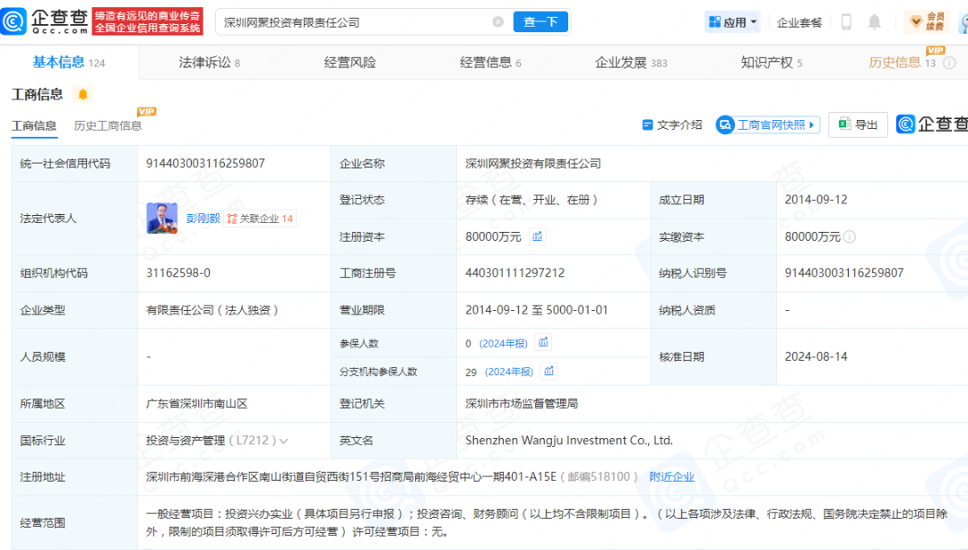Image resolution: width=968 pixels, height=550 pixels.
Task: Open notifications via the header bell icon
Action: (875, 22)
